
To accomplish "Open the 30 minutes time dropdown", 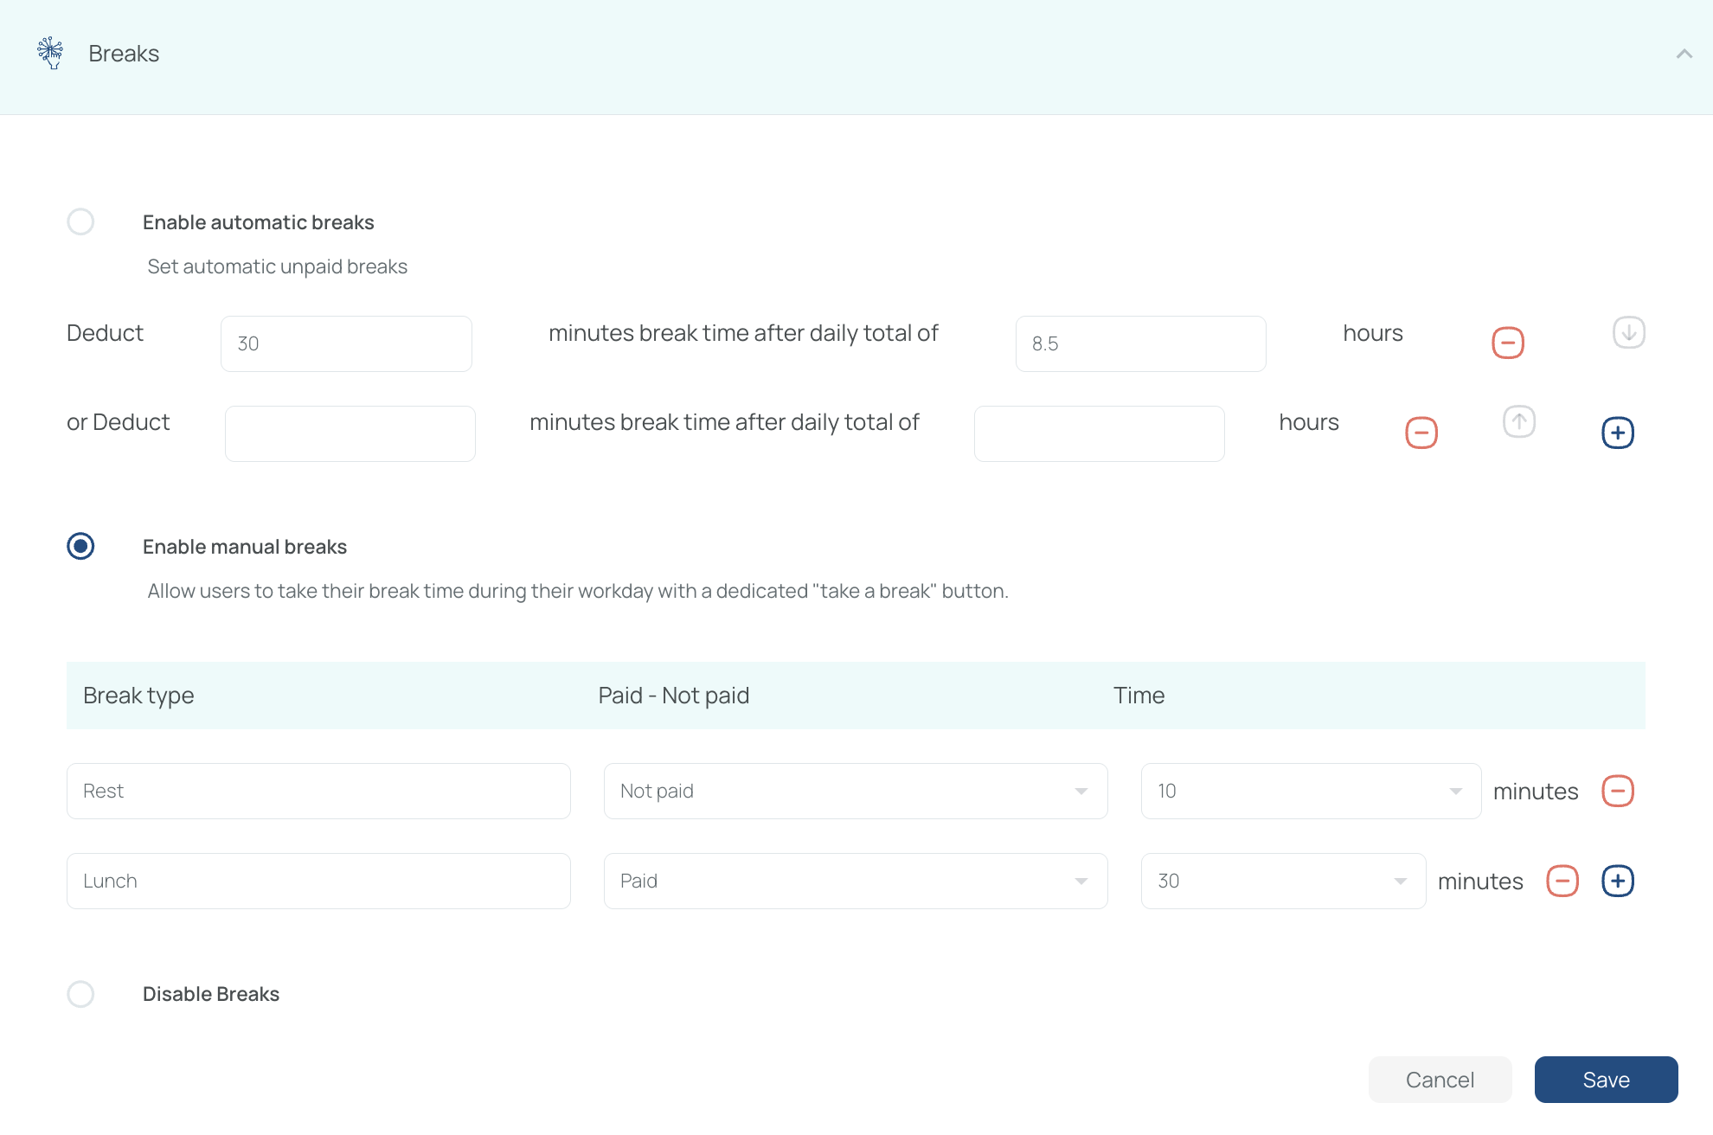I will click(1282, 881).
